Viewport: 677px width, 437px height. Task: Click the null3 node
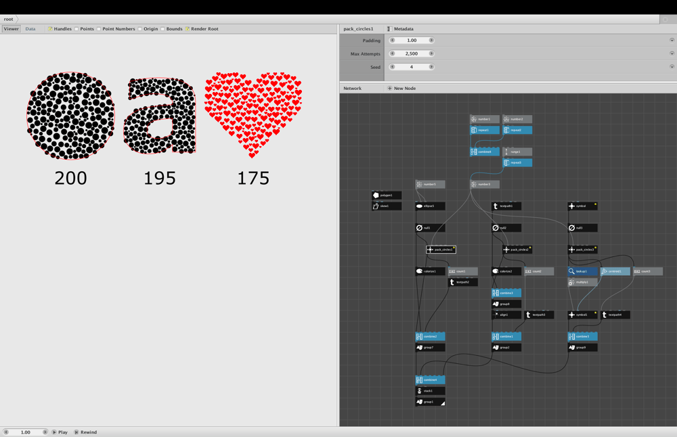point(582,228)
